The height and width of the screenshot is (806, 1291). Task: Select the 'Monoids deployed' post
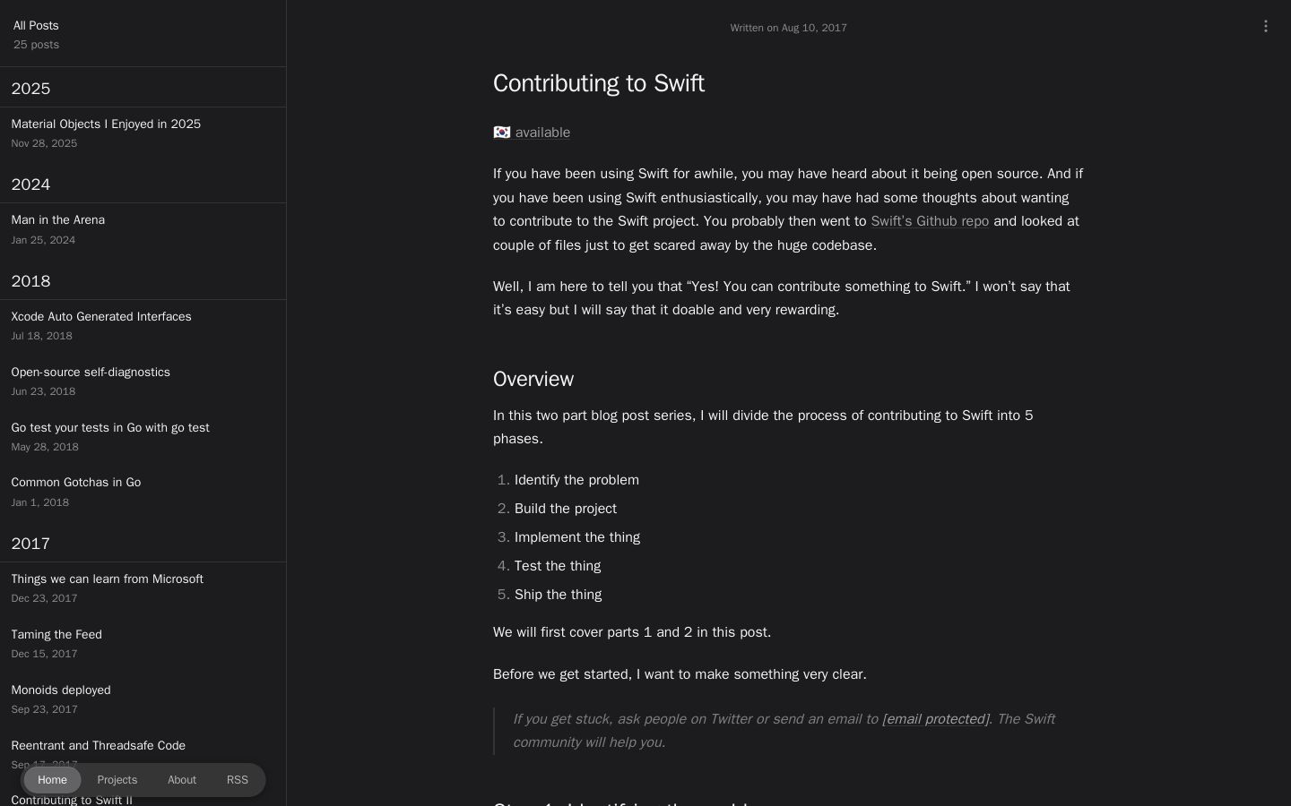pyautogui.click(x=143, y=699)
